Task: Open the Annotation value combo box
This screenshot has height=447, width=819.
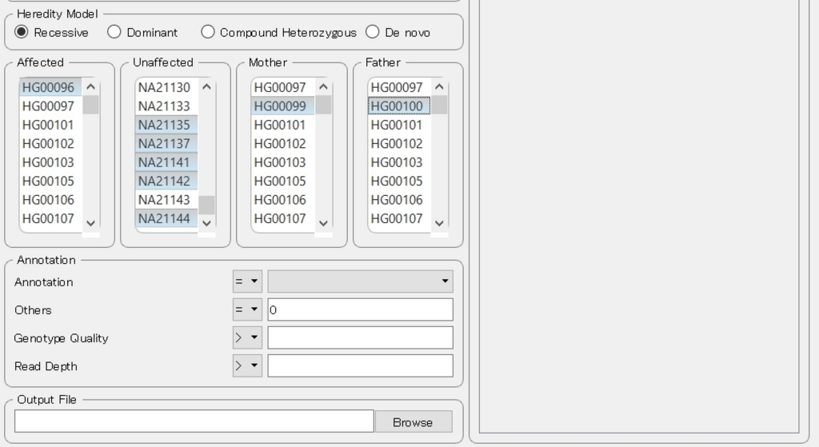Action: click(x=361, y=281)
